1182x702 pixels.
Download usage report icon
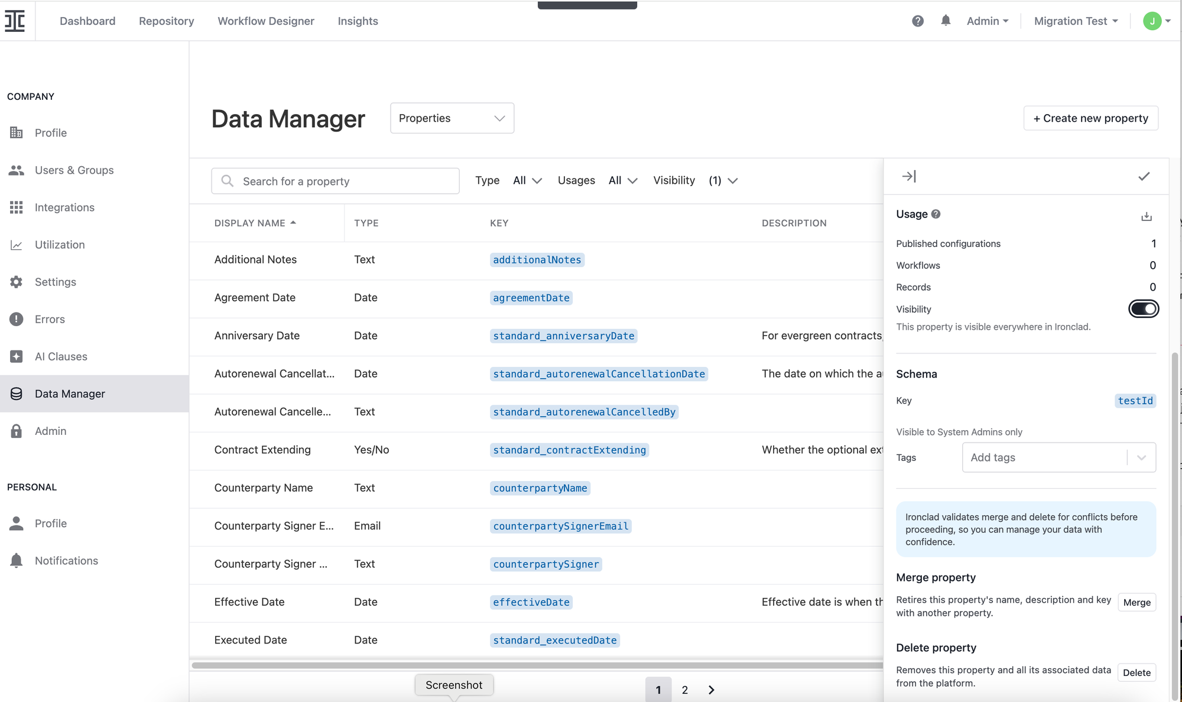coord(1147,216)
